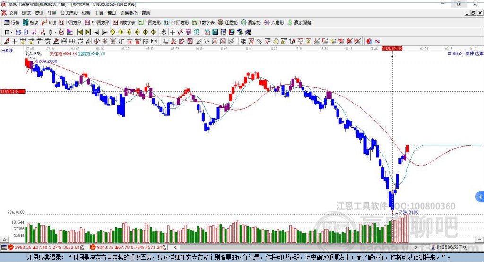
Task: Click the bottom-left up-triangle panel button
Action: coord(4,239)
